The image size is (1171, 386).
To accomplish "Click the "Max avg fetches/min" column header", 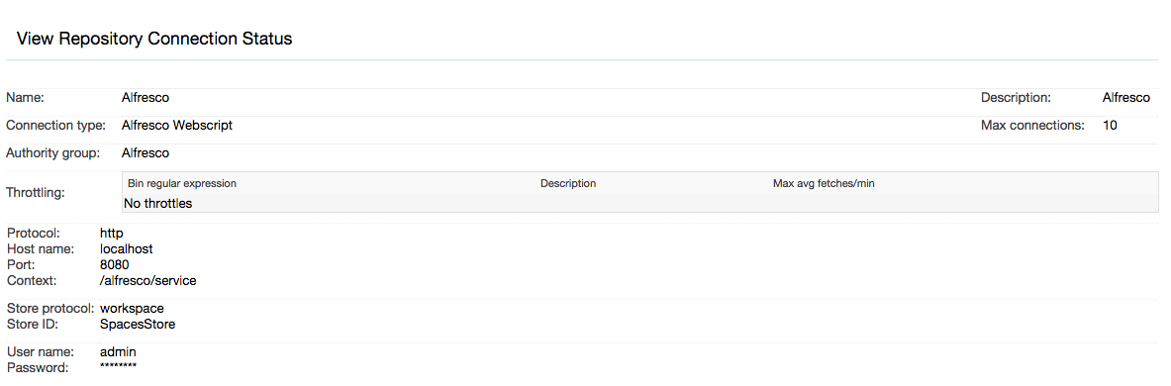I will [824, 183].
